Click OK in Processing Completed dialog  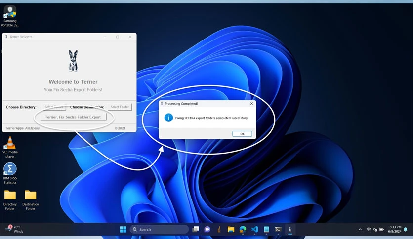pos(242,134)
